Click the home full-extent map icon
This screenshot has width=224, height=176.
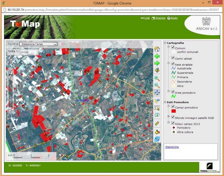157,49
